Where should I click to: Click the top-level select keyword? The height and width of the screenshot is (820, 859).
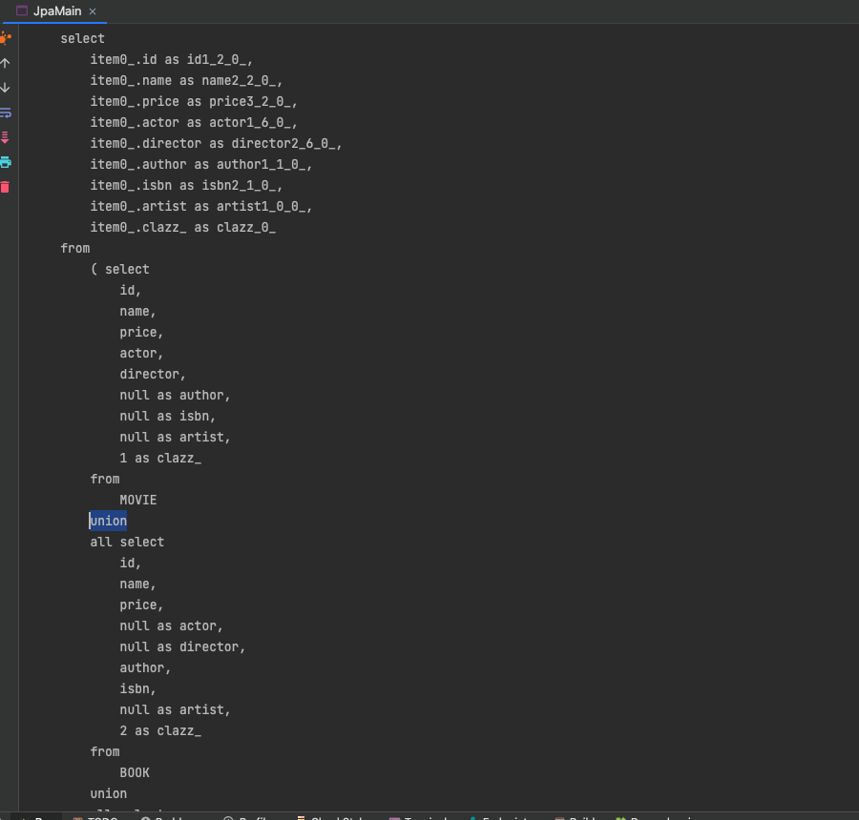point(82,38)
